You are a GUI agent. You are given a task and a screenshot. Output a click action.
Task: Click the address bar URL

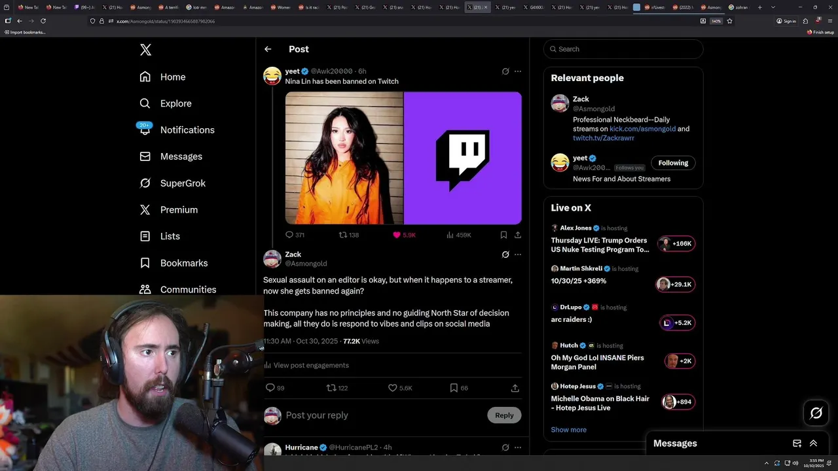pyautogui.click(x=166, y=21)
